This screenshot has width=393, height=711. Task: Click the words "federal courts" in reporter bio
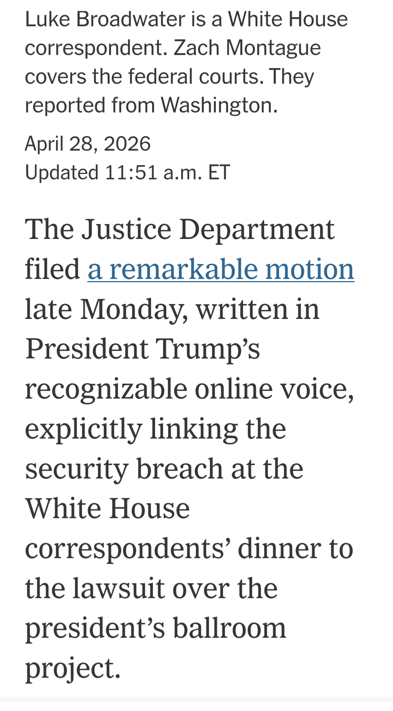[x=196, y=76]
